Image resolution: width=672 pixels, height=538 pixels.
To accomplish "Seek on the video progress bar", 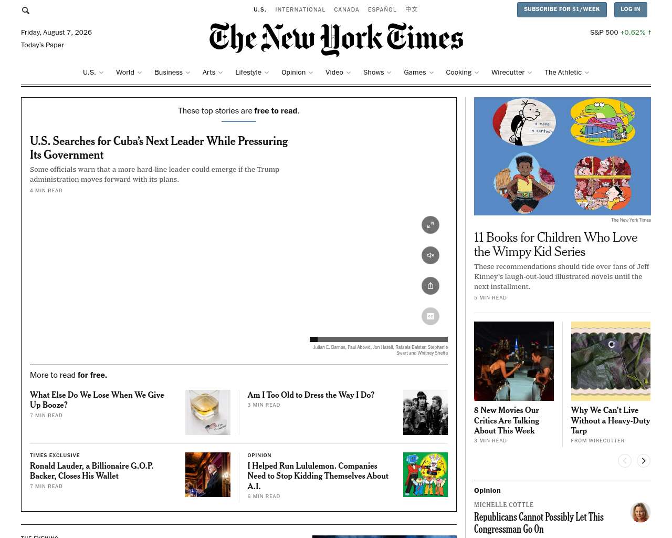I will 379,339.
